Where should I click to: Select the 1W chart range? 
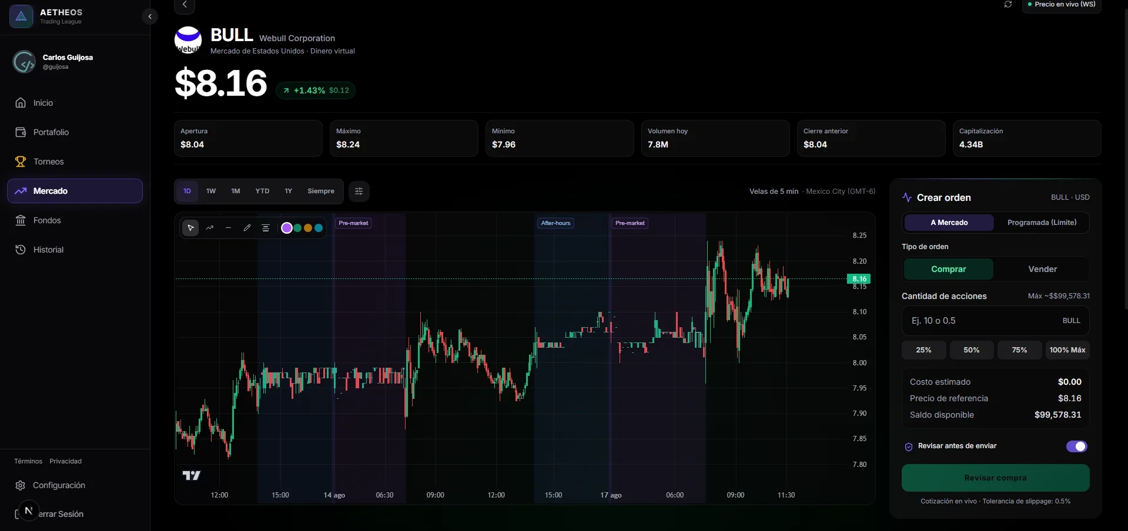tap(211, 191)
